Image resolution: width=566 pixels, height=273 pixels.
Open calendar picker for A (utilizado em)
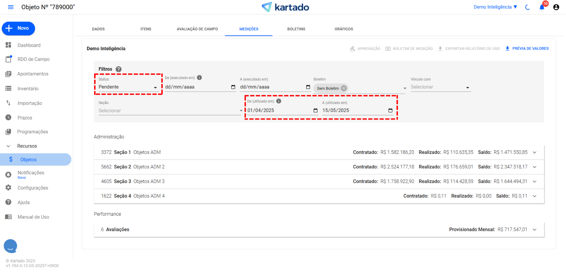point(390,111)
